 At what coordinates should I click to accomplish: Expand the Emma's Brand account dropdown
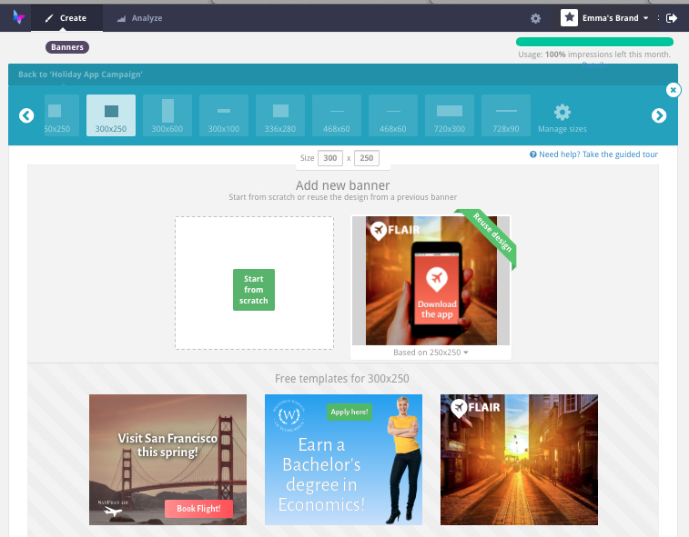(x=605, y=18)
